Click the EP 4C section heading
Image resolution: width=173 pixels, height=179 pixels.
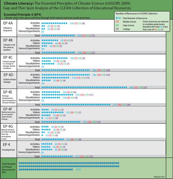8,57
